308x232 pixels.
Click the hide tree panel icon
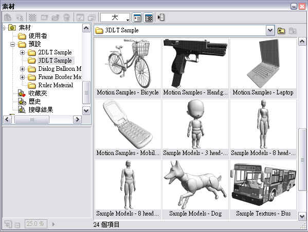coord(161,17)
